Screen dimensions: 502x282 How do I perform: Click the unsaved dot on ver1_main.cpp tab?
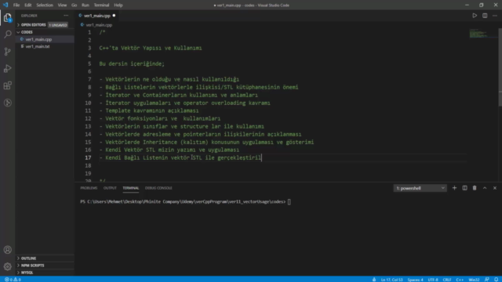click(x=114, y=16)
